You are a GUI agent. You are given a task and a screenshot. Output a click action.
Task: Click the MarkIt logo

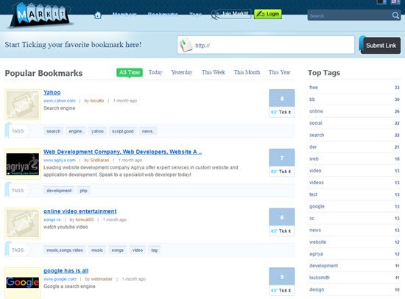click(40, 15)
